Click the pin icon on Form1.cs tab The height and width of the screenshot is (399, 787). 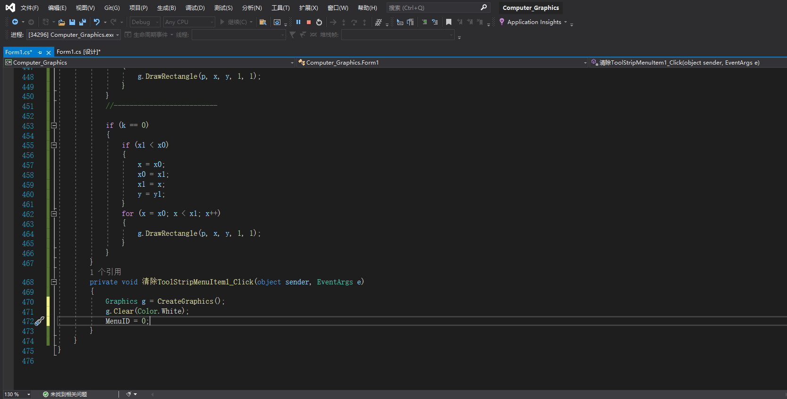[x=40, y=52]
